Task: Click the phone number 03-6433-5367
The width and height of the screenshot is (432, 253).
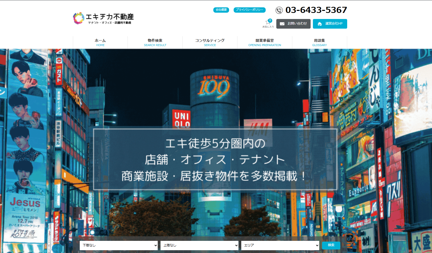Action: [316, 10]
